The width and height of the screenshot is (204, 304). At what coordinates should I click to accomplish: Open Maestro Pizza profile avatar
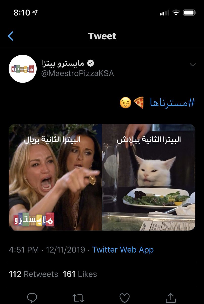(23, 69)
